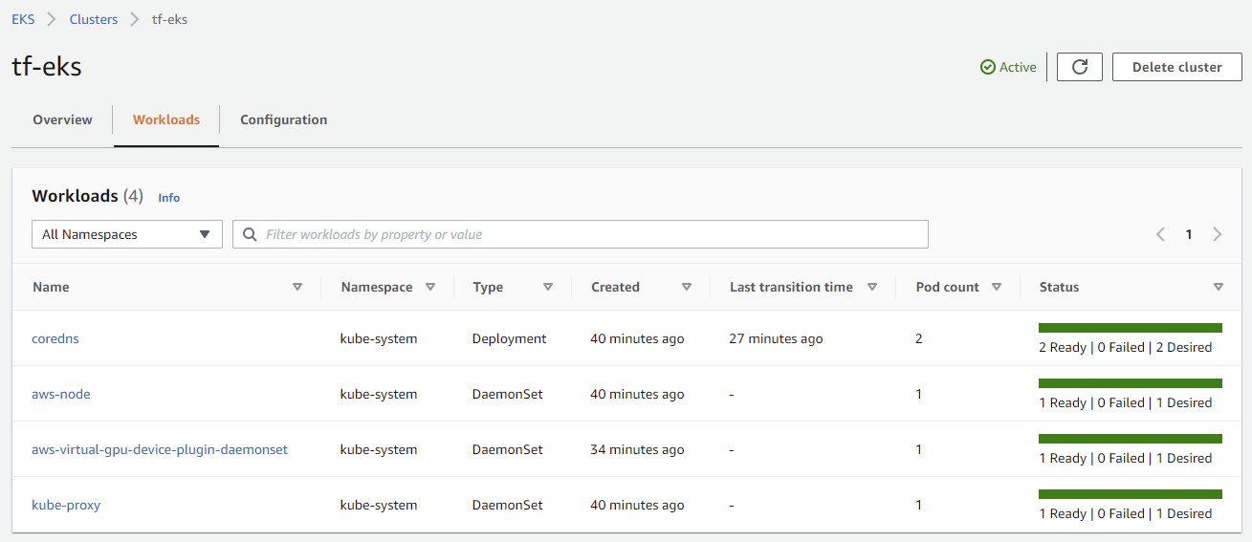Go to previous page with left chevron
1252x542 pixels.
(x=1160, y=234)
